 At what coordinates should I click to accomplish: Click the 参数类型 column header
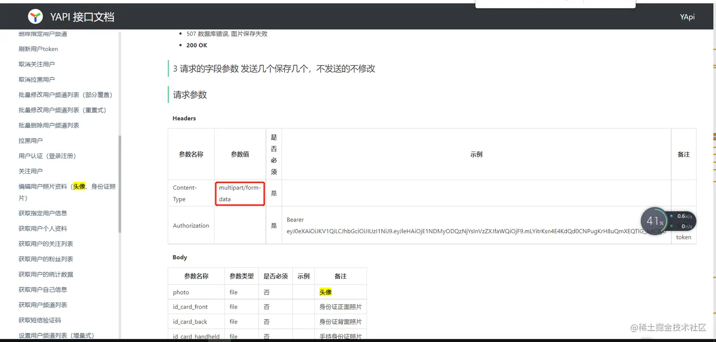click(x=242, y=276)
